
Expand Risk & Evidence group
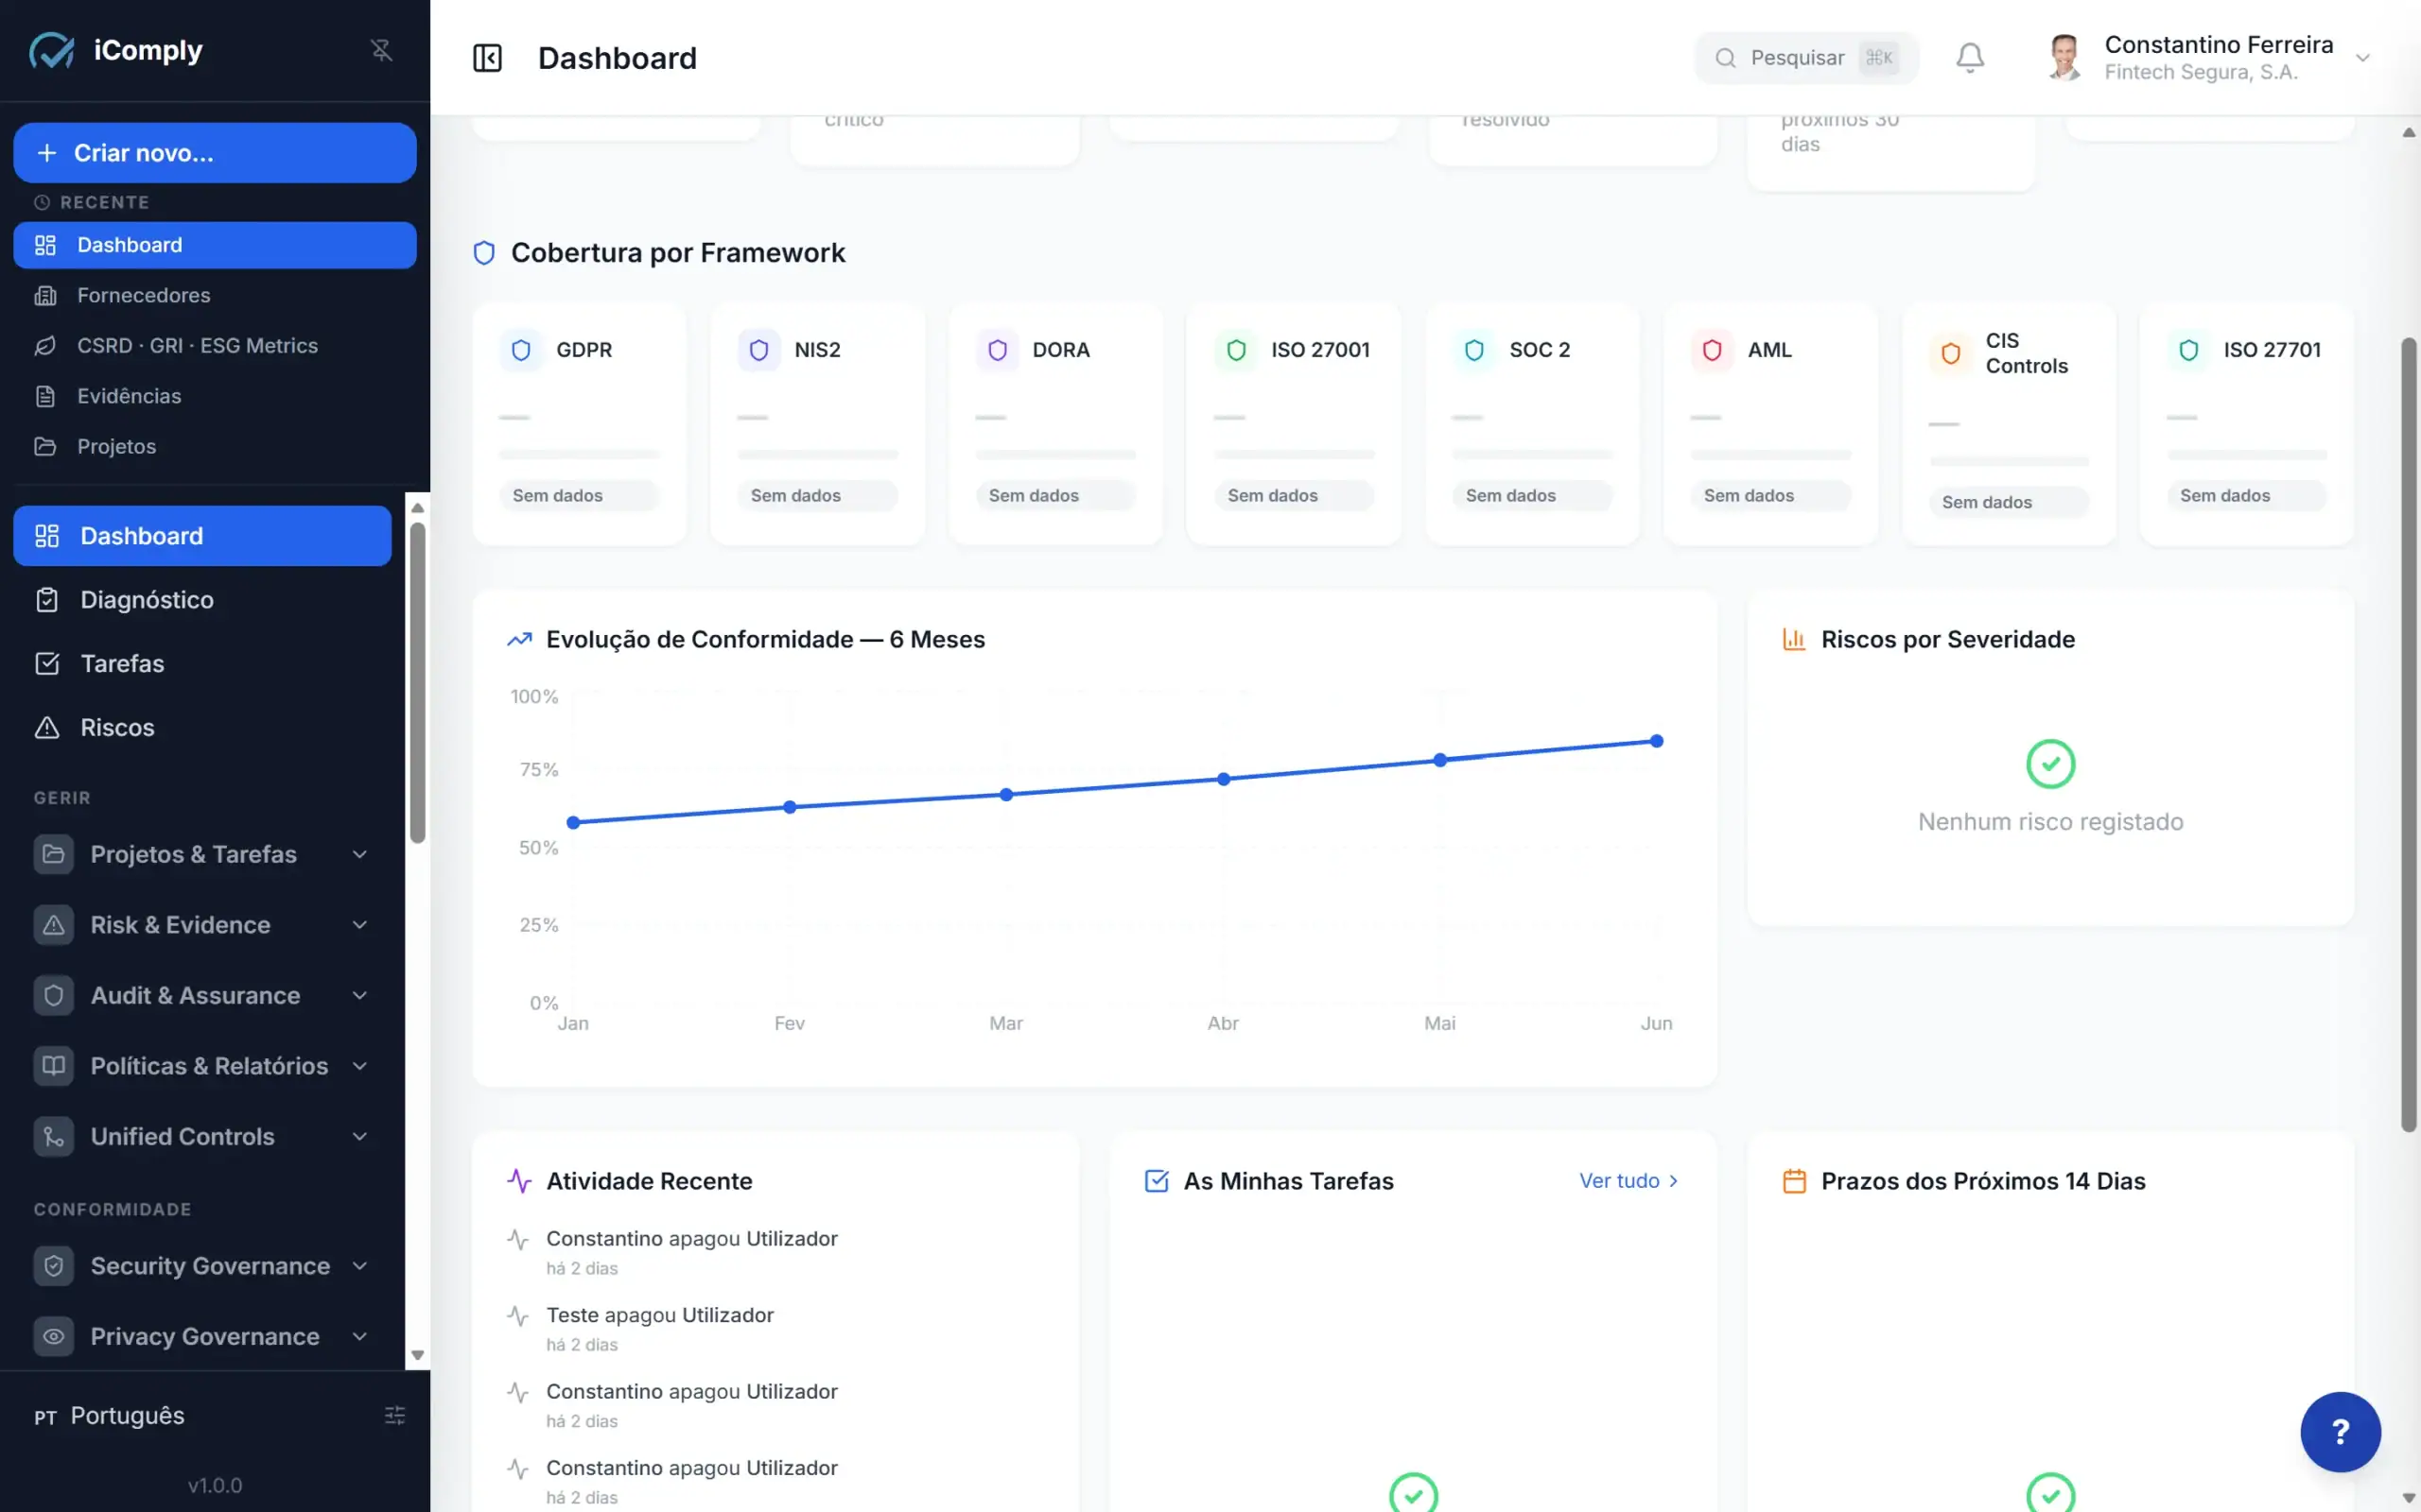point(202,925)
